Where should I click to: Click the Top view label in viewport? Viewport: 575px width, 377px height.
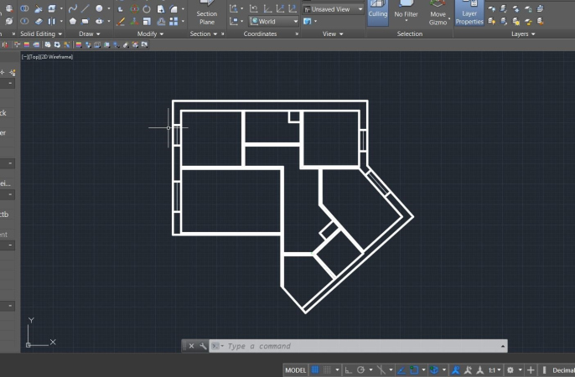[x=34, y=57]
